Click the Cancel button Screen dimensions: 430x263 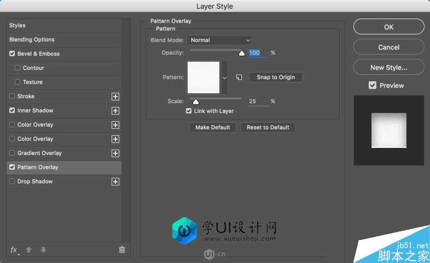pyautogui.click(x=388, y=47)
